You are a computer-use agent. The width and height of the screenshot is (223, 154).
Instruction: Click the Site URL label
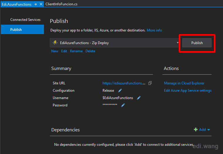click(59, 83)
